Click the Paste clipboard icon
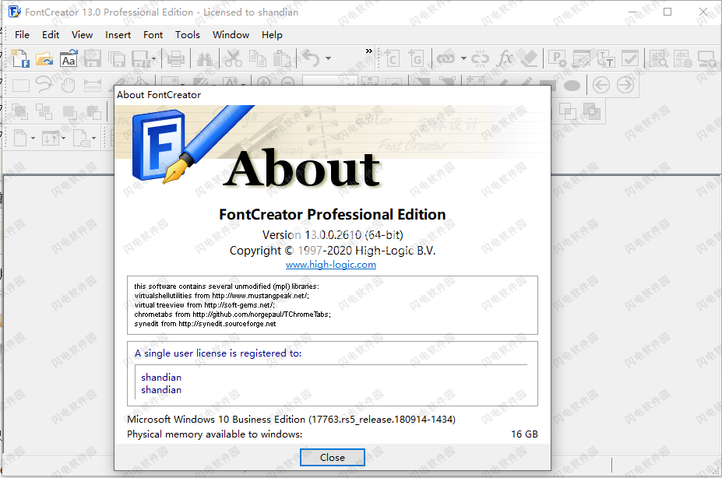This screenshot has width=722, height=478. point(281,58)
